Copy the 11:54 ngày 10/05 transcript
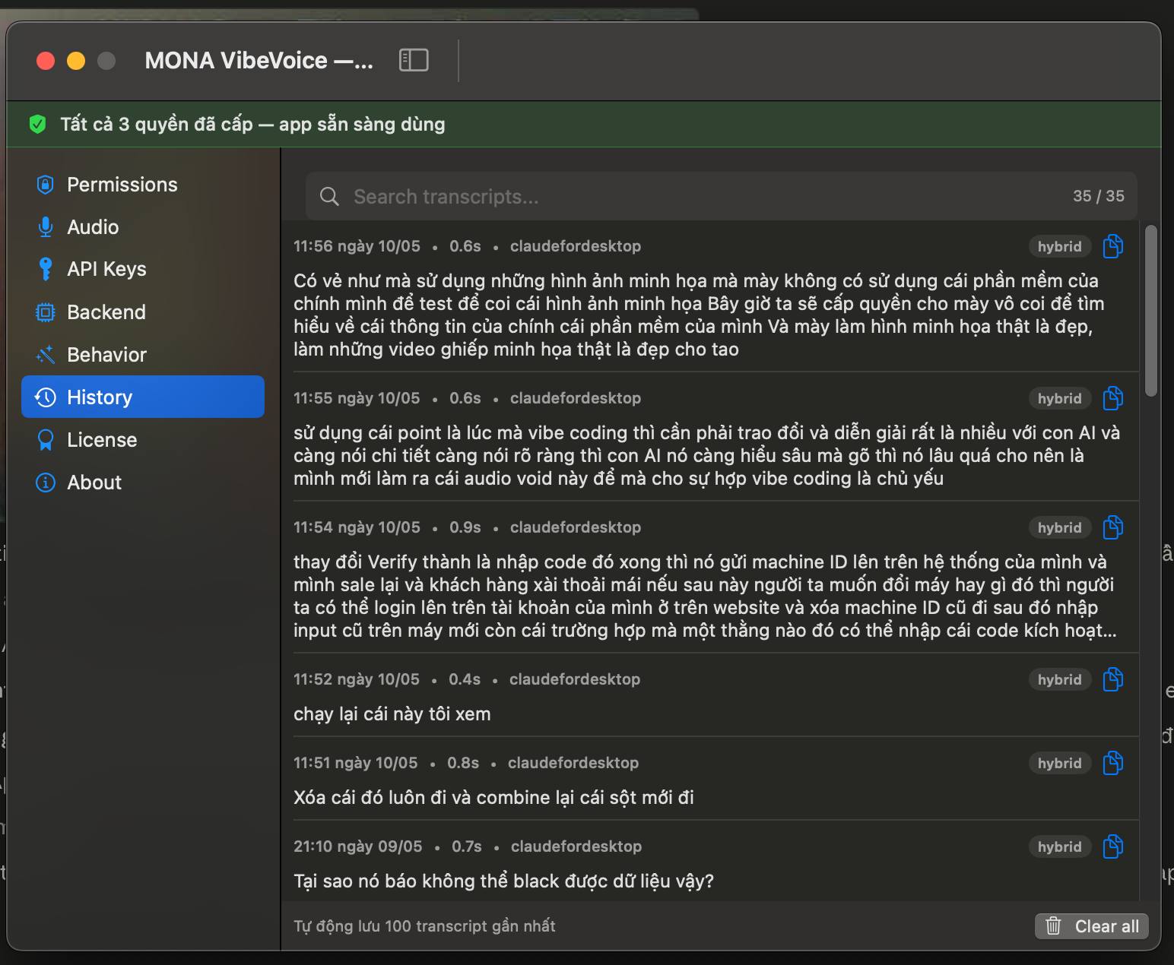Image resolution: width=1174 pixels, height=965 pixels. [1113, 527]
